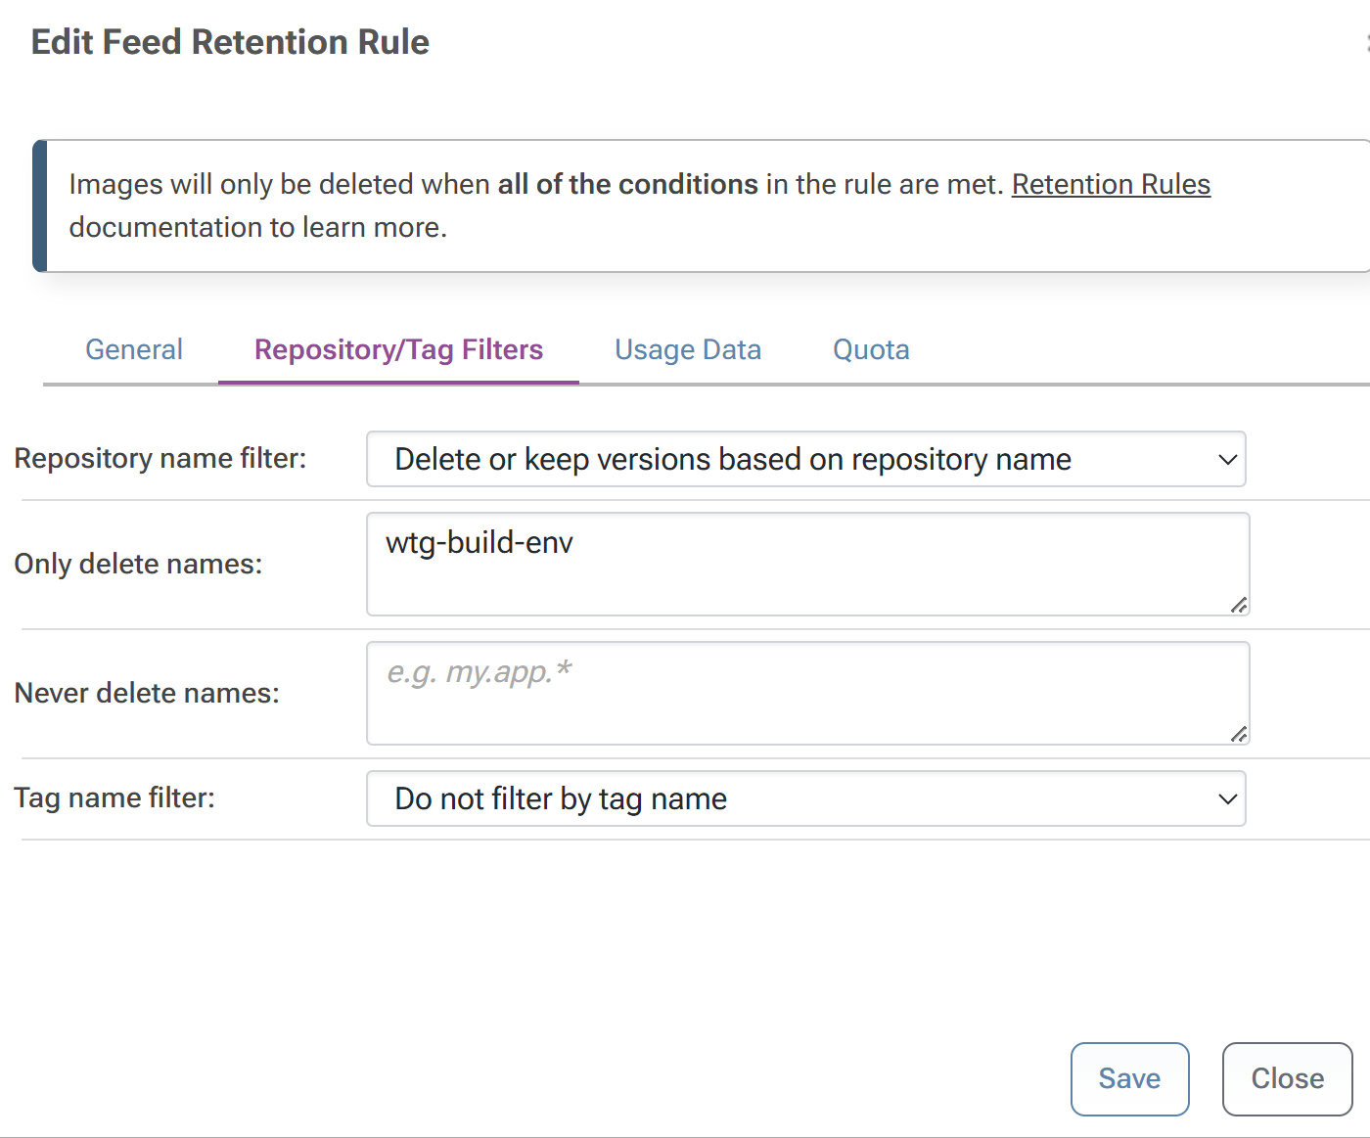Viewport: 1370px width, 1138px height.
Task: Open the Usage Data tab
Action: click(x=687, y=349)
